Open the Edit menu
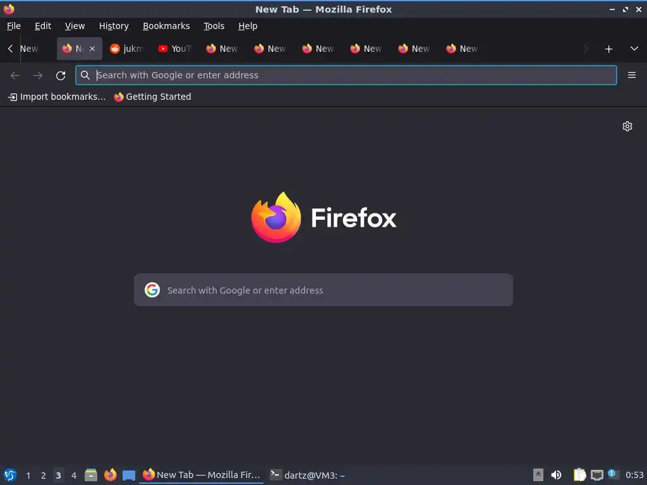The image size is (647, 485). [x=43, y=26]
